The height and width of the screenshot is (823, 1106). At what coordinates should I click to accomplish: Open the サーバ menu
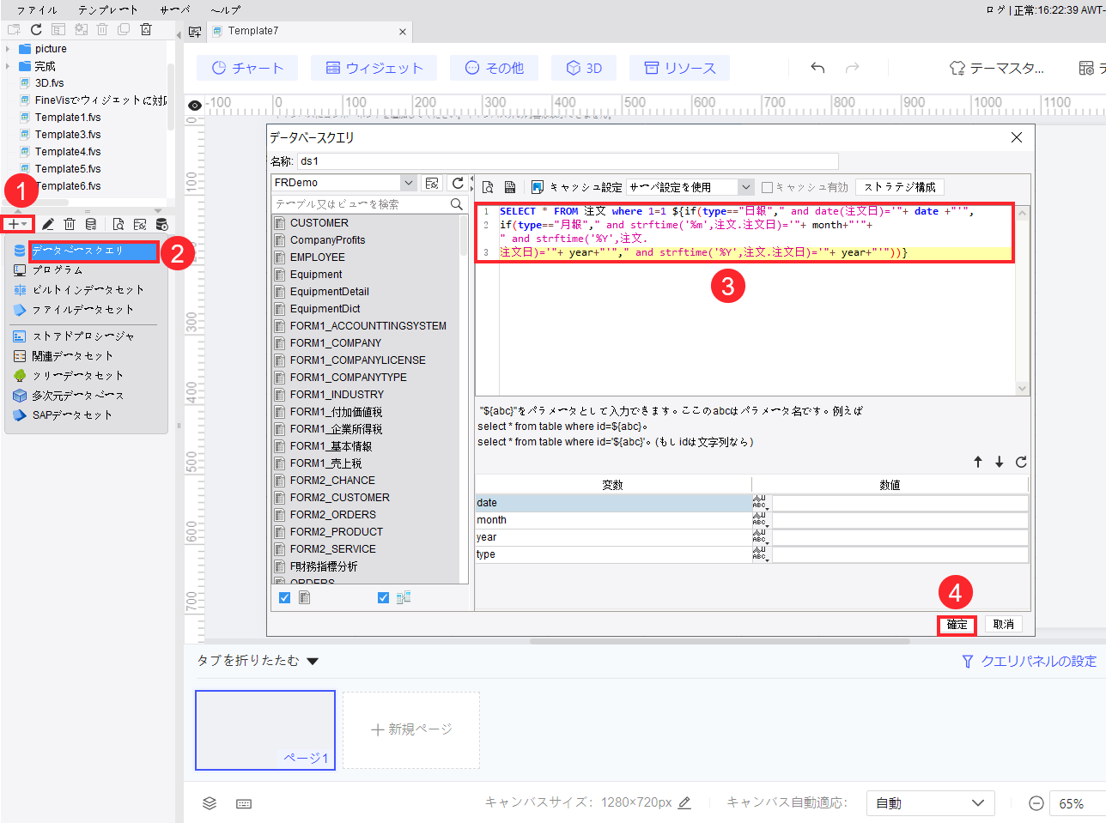coord(174,9)
